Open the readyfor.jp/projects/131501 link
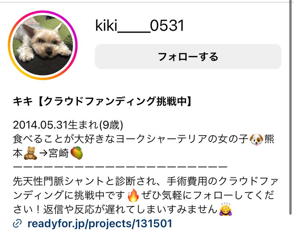This screenshot has height=240, width=294. 100,224
